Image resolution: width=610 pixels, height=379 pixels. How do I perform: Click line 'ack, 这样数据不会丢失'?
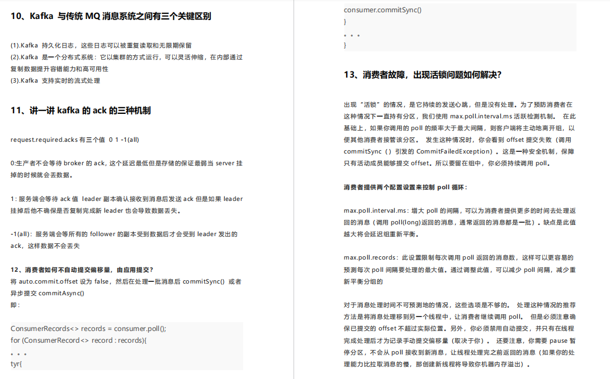[x=45, y=246]
